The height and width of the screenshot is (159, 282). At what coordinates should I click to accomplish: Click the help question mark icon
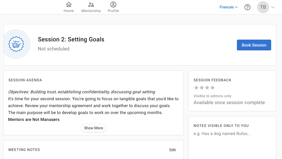[x=247, y=7]
